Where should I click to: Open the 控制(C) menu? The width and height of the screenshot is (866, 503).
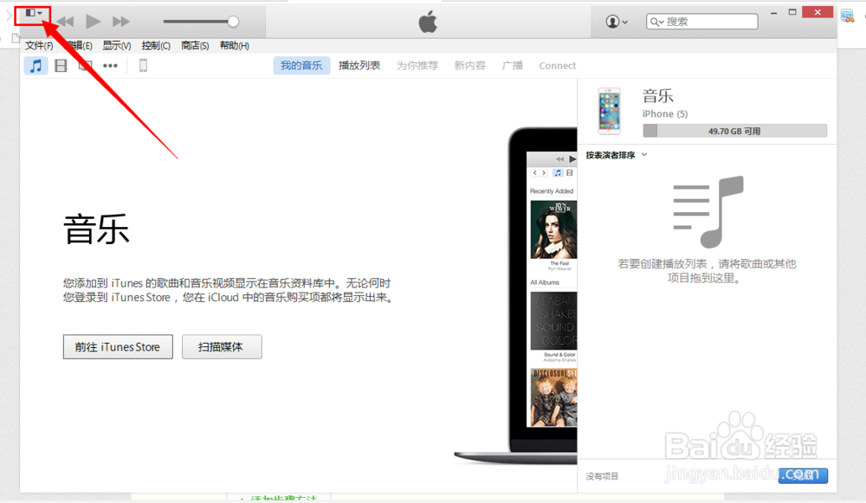(156, 45)
